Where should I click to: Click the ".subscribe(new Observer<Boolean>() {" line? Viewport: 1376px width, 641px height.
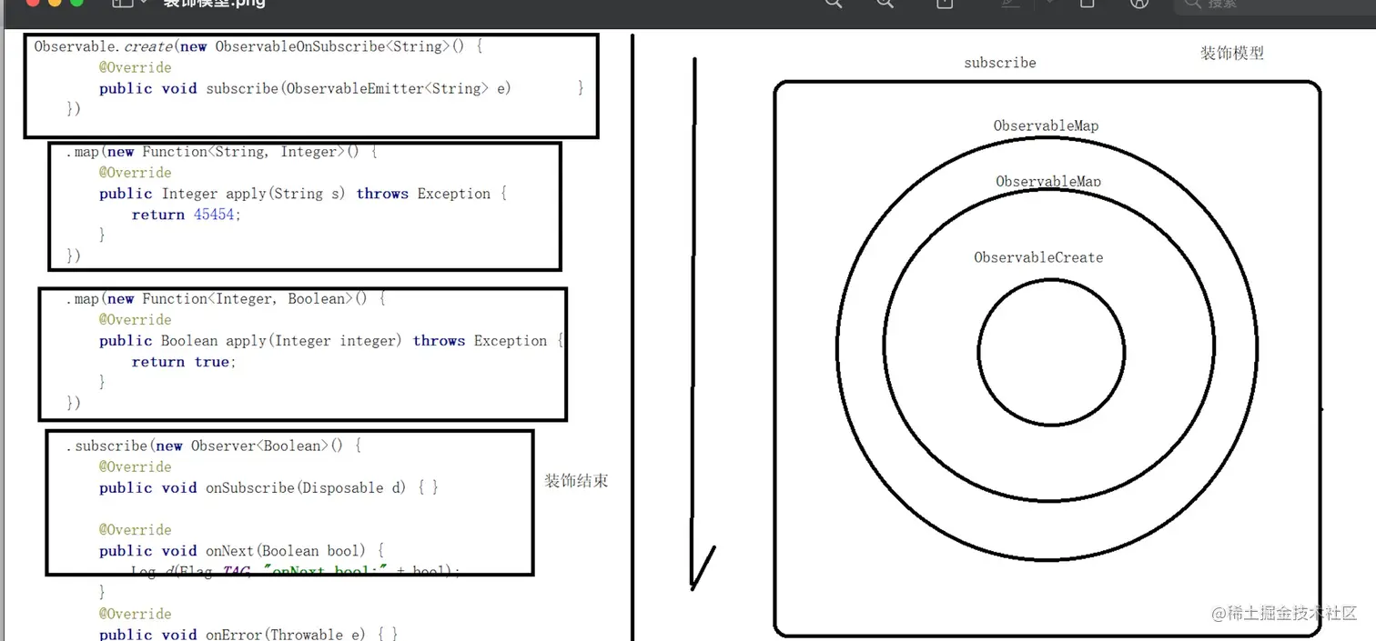click(x=214, y=446)
